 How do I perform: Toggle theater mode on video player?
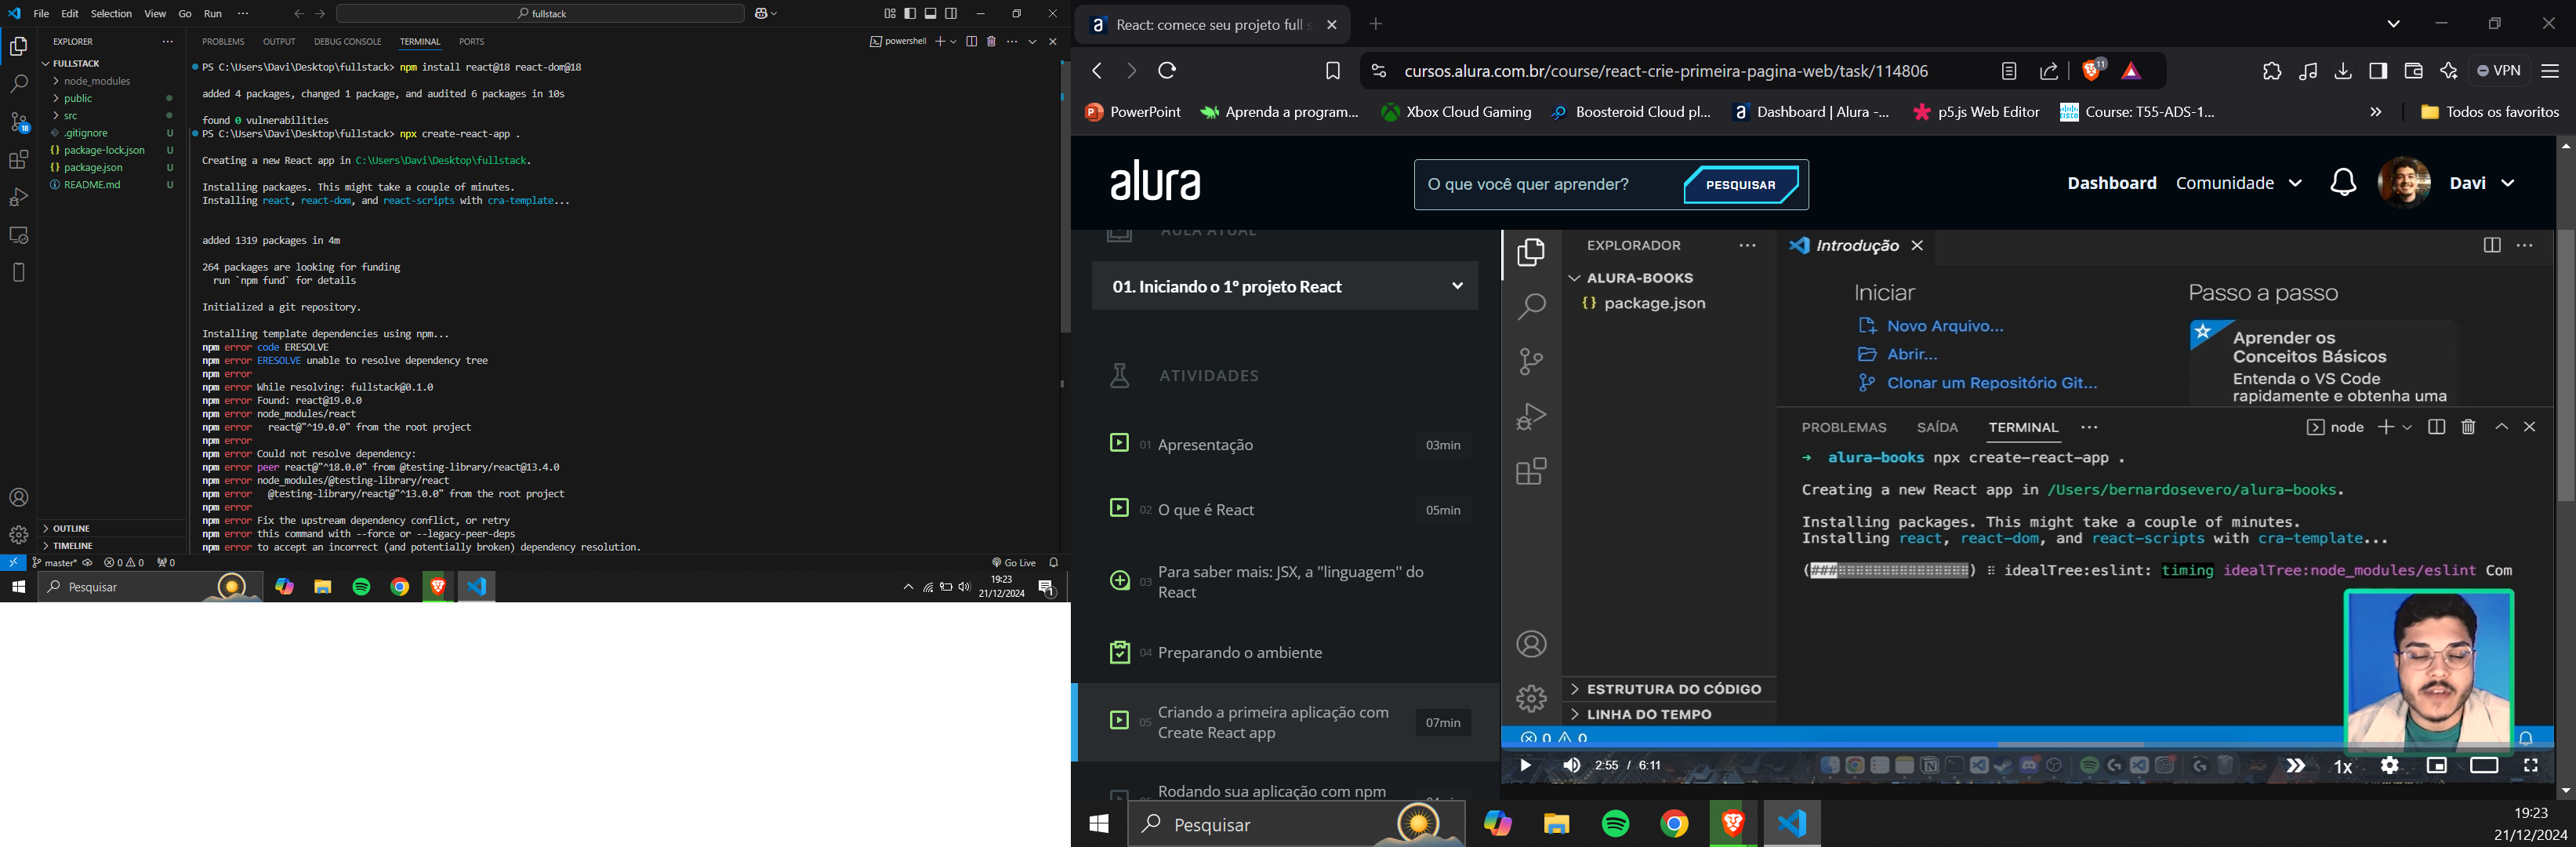pyautogui.click(x=2484, y=766)
